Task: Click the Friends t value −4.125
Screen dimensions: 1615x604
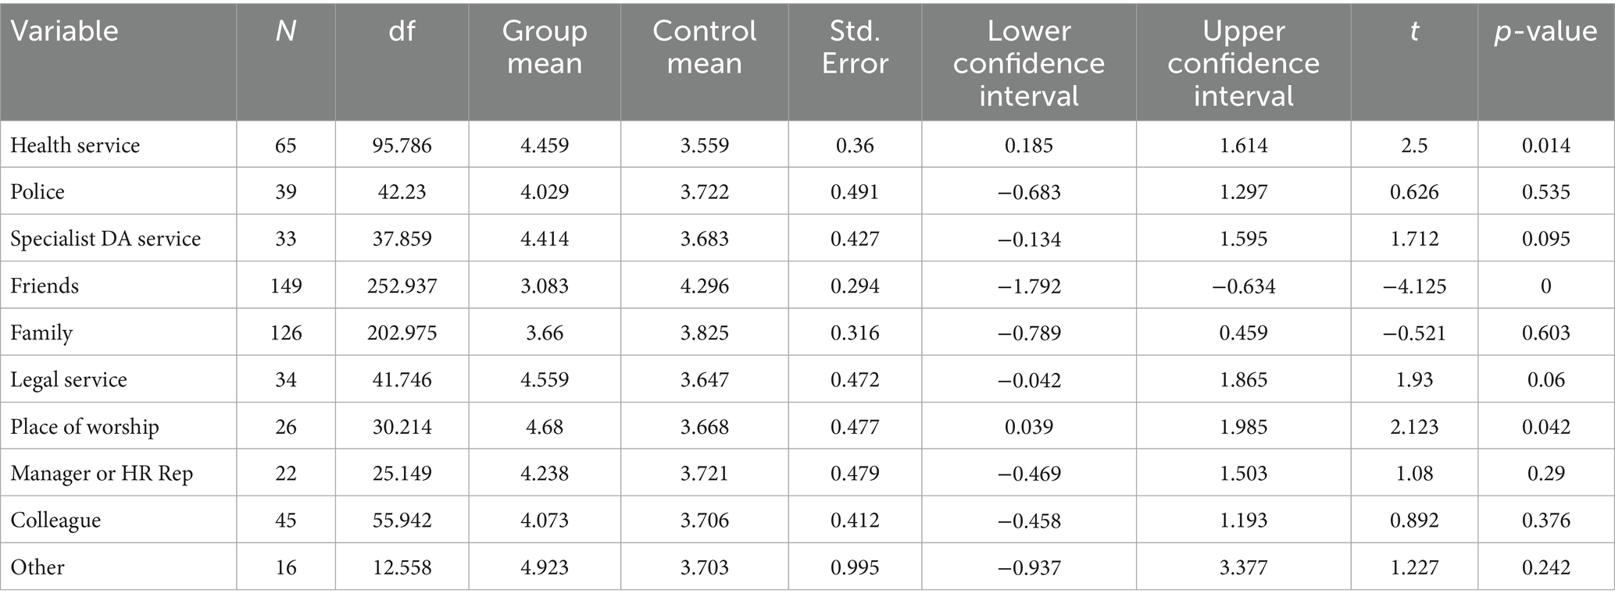Action: (x=1414, y=286)
